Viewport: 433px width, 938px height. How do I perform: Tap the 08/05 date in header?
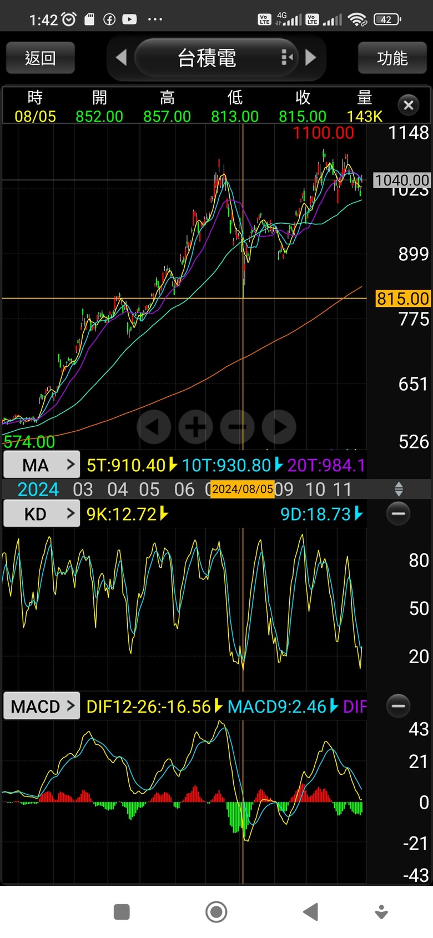[x=35, y=117]
